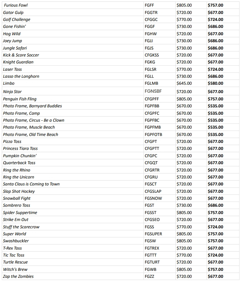This screenshot has width=241, height=282.
Task: Select the T-Rex Toss product name
Action: pyautogui.click(x=13, y=248)
